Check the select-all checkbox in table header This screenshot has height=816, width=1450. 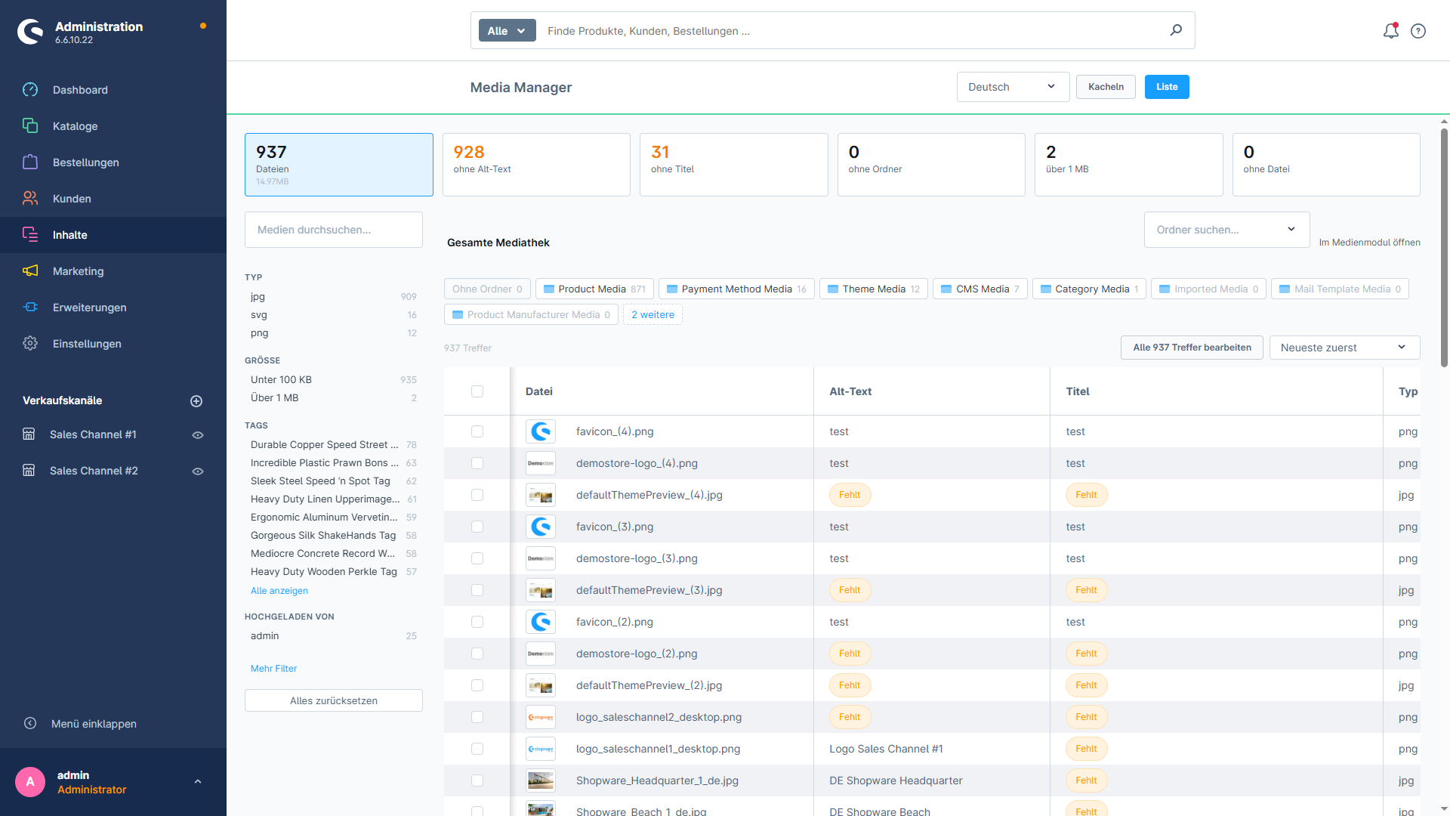477,391
